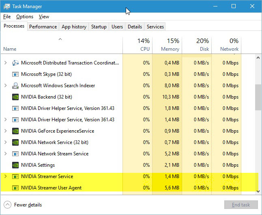Screen dimensions: 262x215
Task: Click Fewer details link
Action: coord(28,205)
